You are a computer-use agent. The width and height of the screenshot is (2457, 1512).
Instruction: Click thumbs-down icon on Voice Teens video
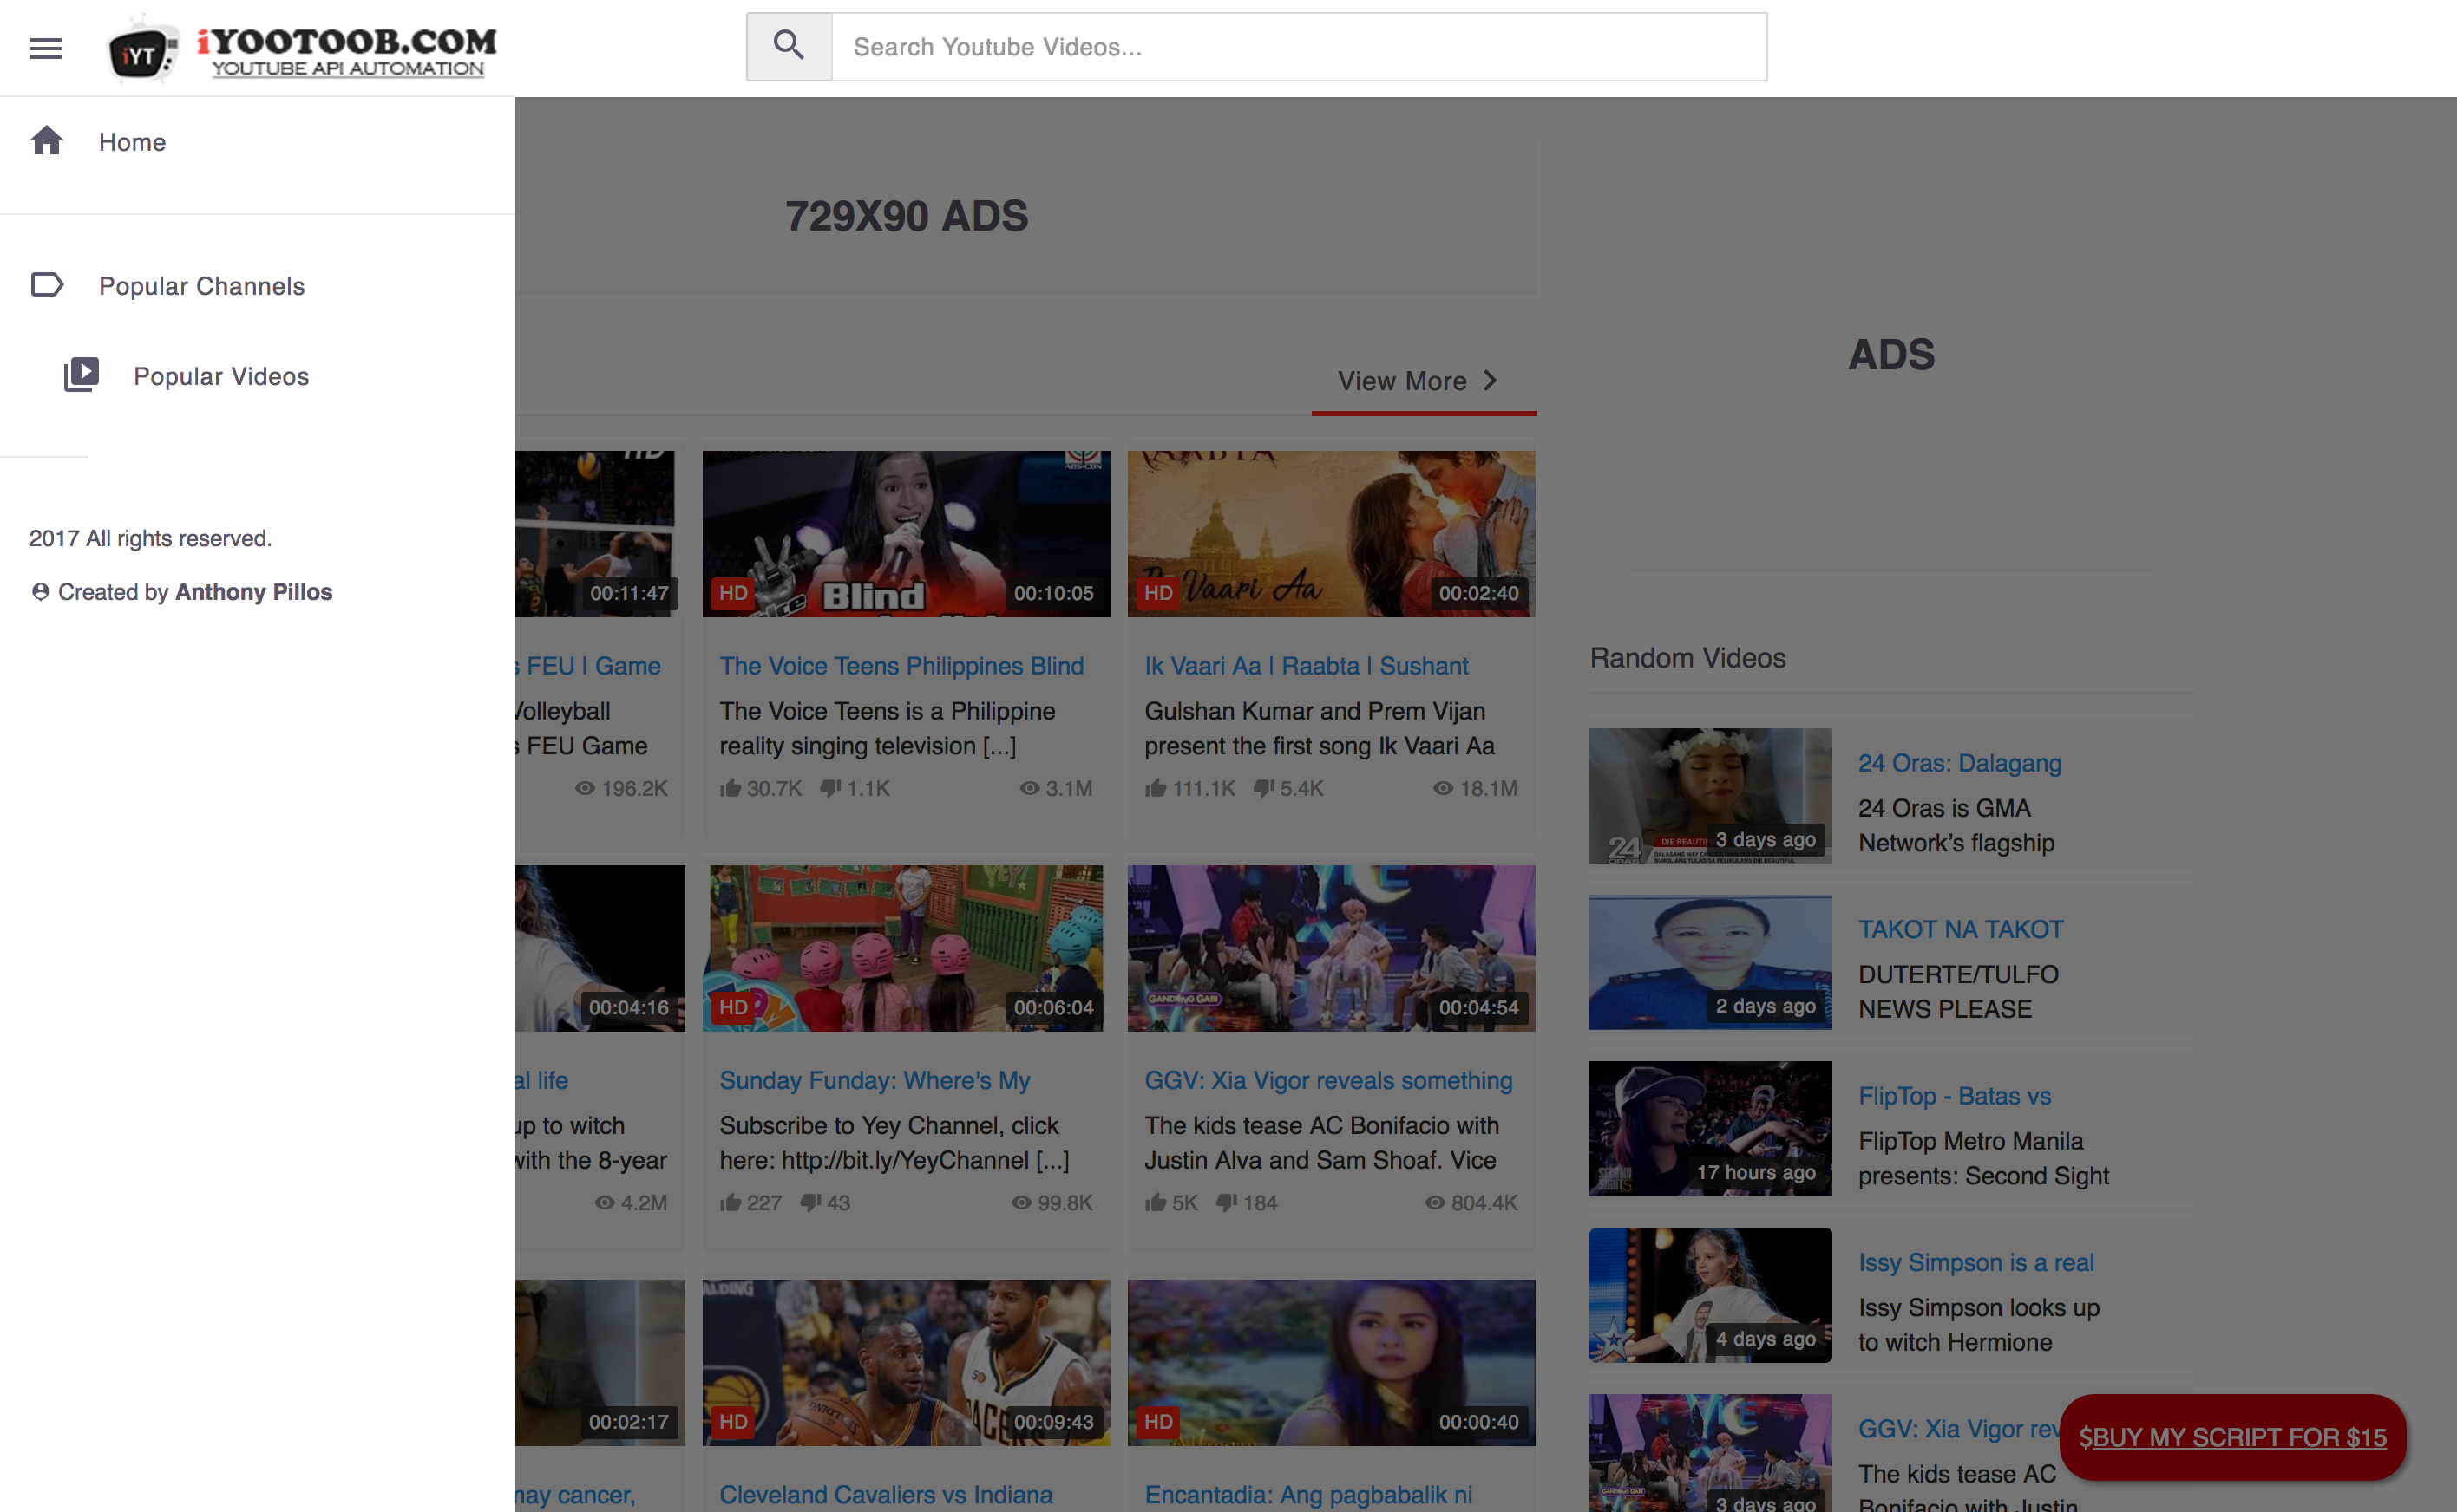pos(830,788)
